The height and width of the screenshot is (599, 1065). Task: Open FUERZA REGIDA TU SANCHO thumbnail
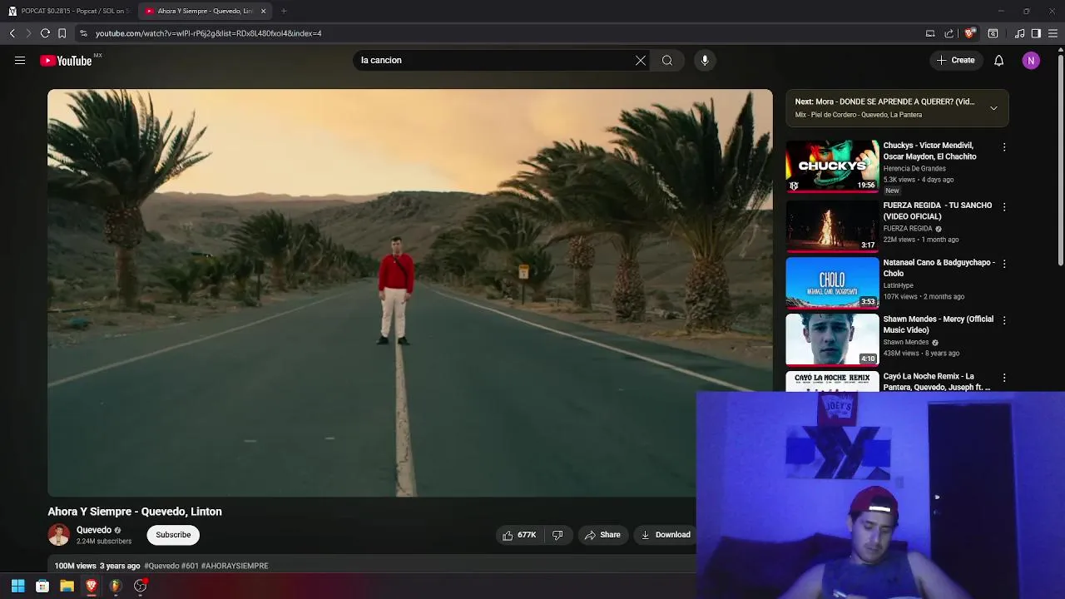tap(832, 225)
